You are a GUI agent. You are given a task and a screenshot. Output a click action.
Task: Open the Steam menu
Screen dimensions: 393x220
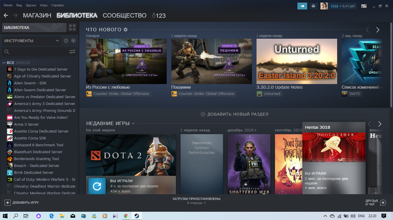8,5
